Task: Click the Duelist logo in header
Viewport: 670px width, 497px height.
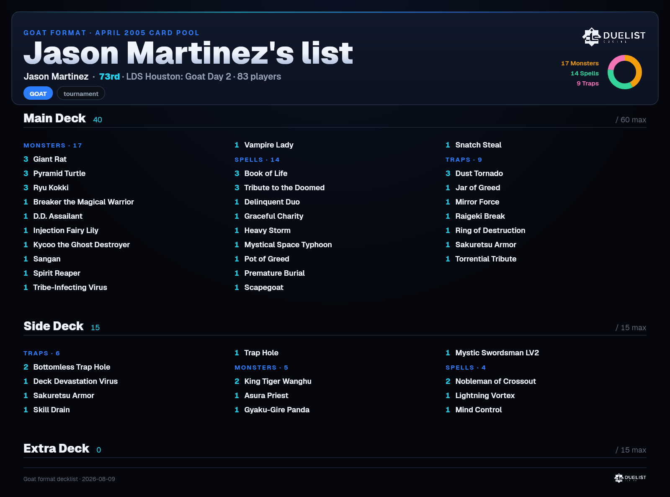Action: [x=614, y=36]
